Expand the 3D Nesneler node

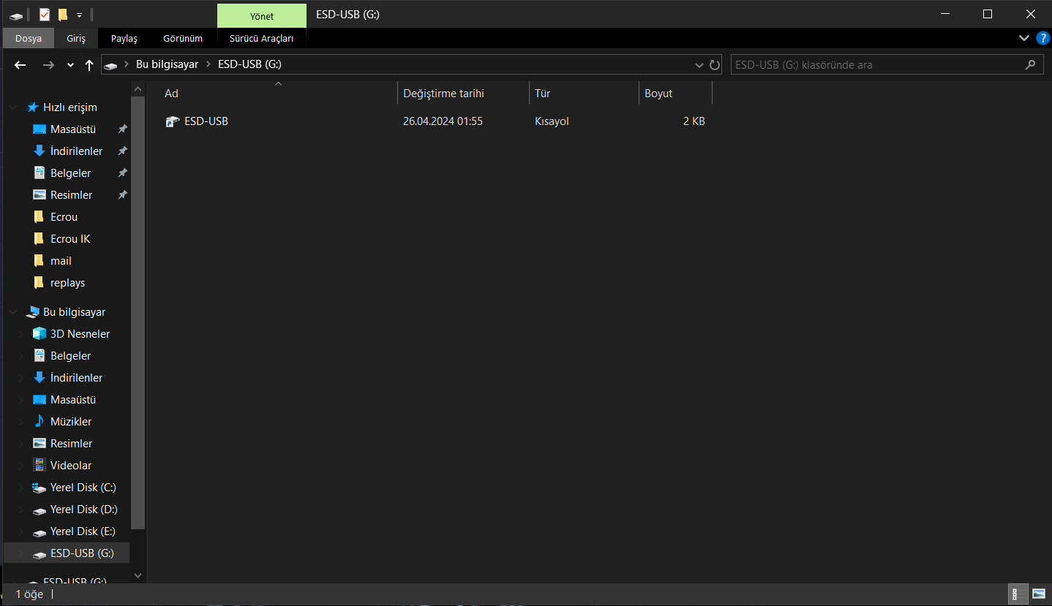[x=21, y=334]
